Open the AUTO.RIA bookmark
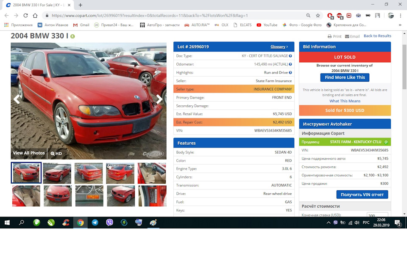This screenshot has height=269, width=407. pyautogui.click(x=197, y=25)
